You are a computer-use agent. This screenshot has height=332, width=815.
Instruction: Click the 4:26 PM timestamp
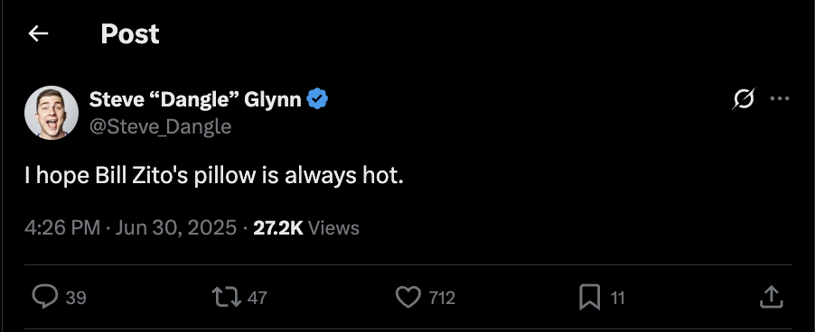[x=62, y=227]
